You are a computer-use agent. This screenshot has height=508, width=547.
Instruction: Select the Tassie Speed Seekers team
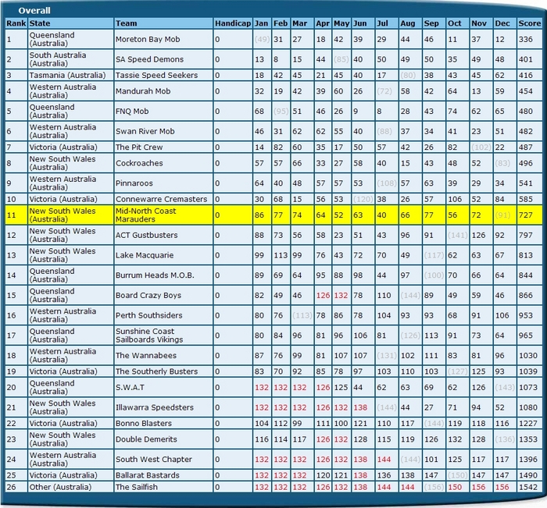coord(156,75)
